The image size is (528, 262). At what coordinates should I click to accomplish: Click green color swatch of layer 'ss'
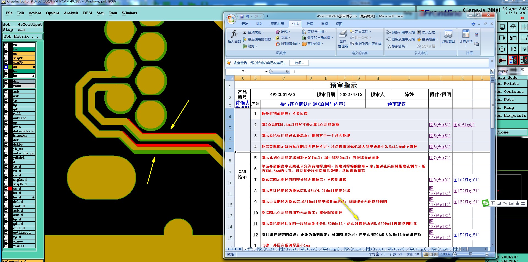(x=10, y=67)
